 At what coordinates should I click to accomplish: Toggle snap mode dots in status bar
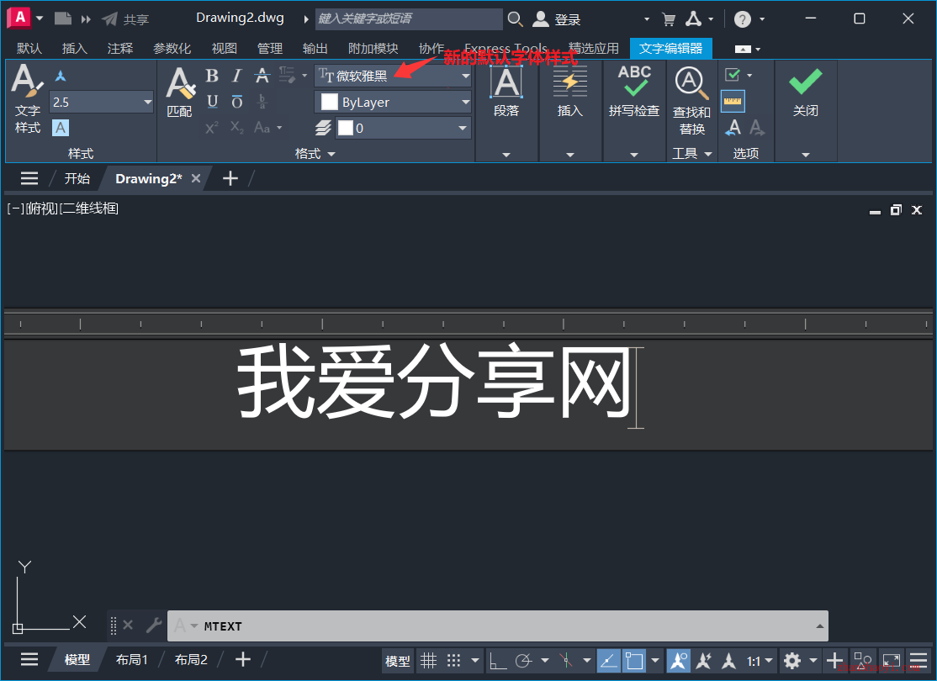454,661
